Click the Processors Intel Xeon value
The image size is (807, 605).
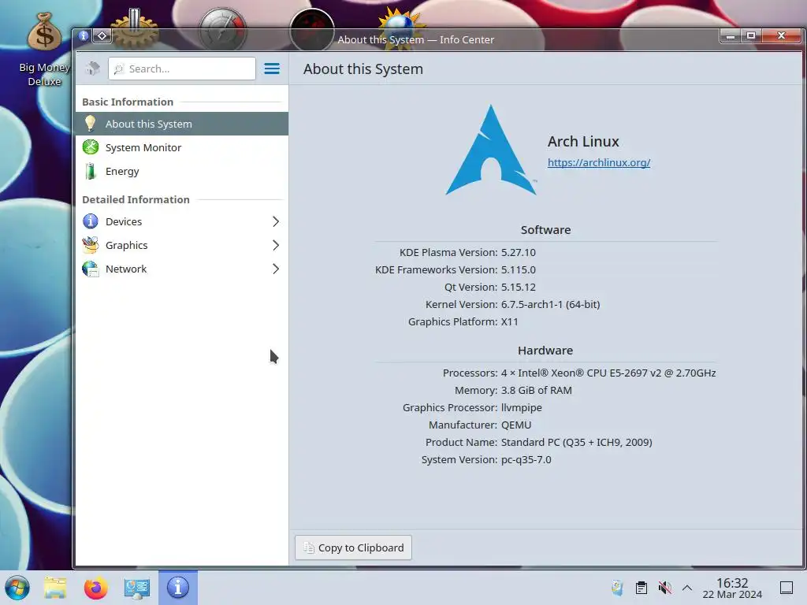click(x=608, y=373)
